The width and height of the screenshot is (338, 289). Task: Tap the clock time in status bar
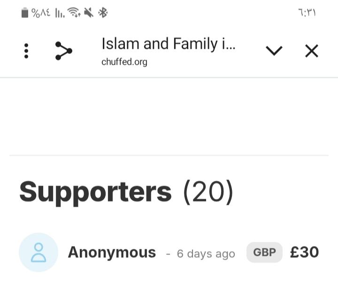click(x=307, y=13)
